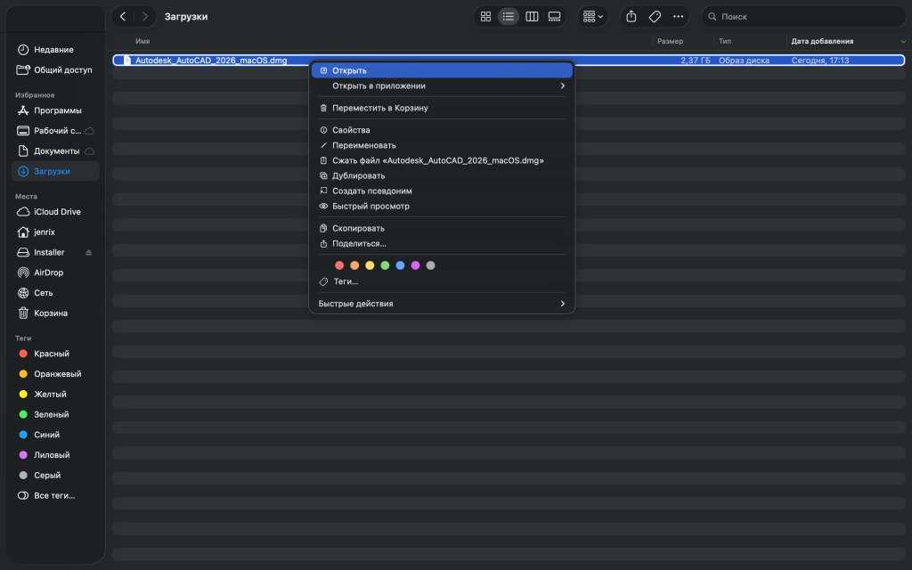
Task: Apply the purple tag color dot
Action: 415,265
